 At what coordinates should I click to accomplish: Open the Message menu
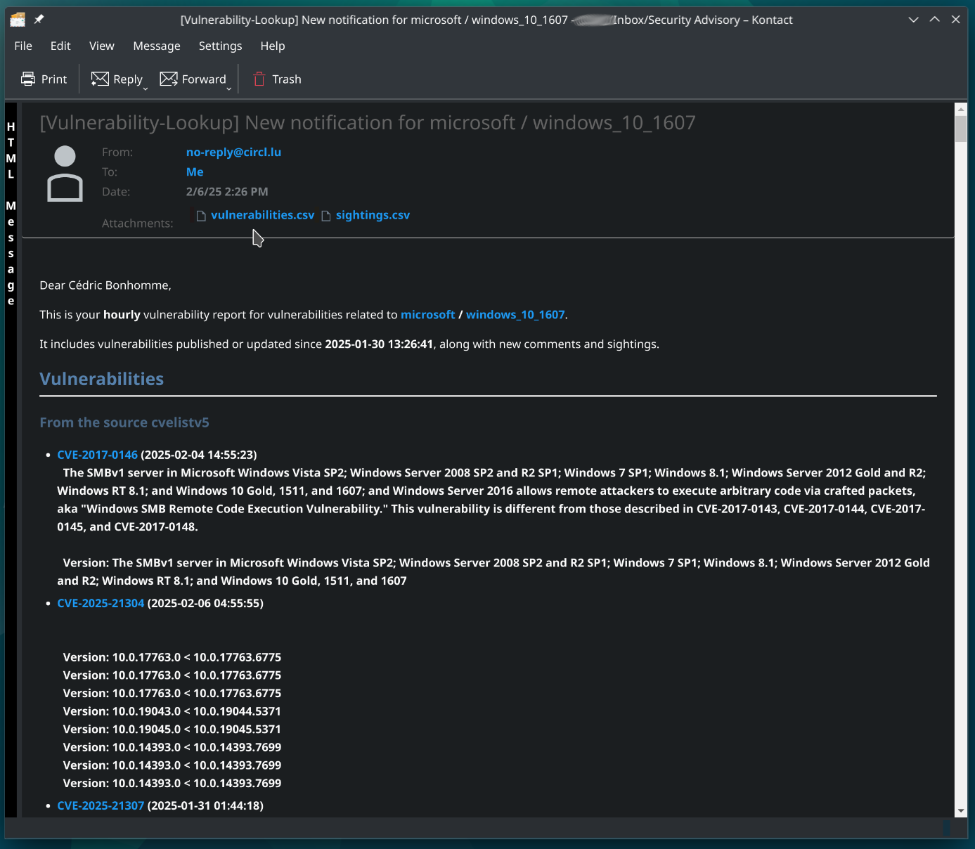(x=157, y=46)
